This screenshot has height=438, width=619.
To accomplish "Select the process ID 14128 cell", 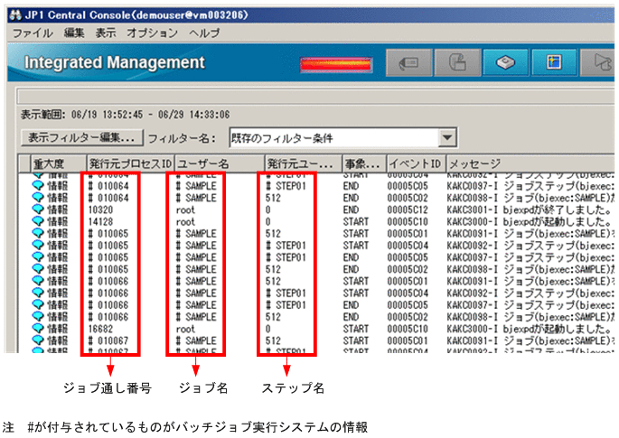I will click(100, 221).
